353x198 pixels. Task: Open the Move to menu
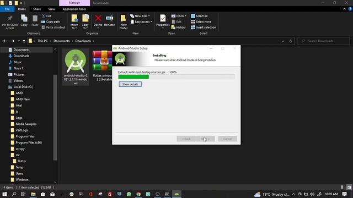tap(74, 22)
